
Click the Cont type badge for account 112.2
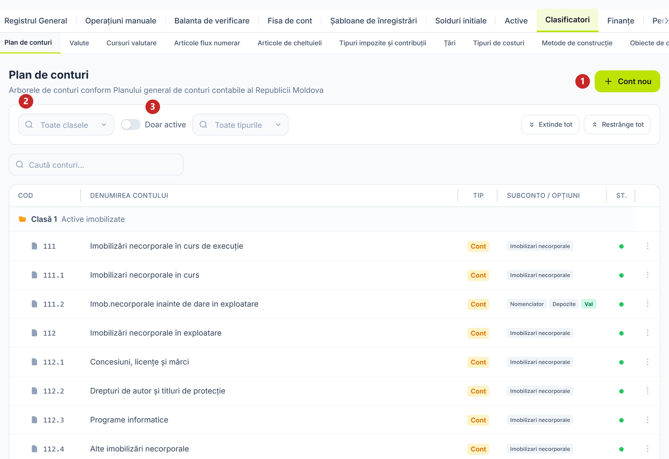(x=478, y=391)
